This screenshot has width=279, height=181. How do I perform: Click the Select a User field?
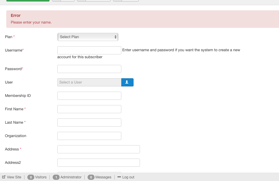[89, 82]
